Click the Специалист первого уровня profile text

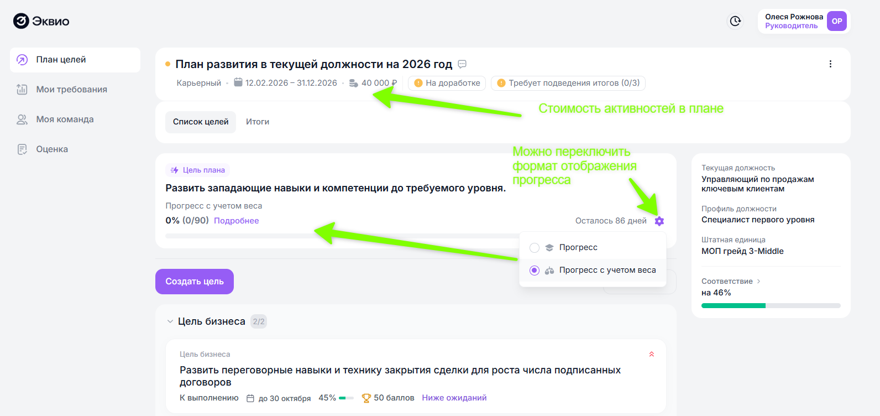coord(758,220)
